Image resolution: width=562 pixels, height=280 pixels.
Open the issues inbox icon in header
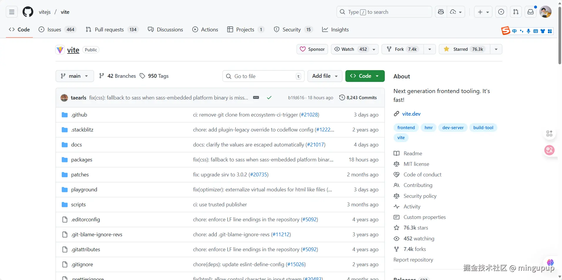click(x=501, y=12)
